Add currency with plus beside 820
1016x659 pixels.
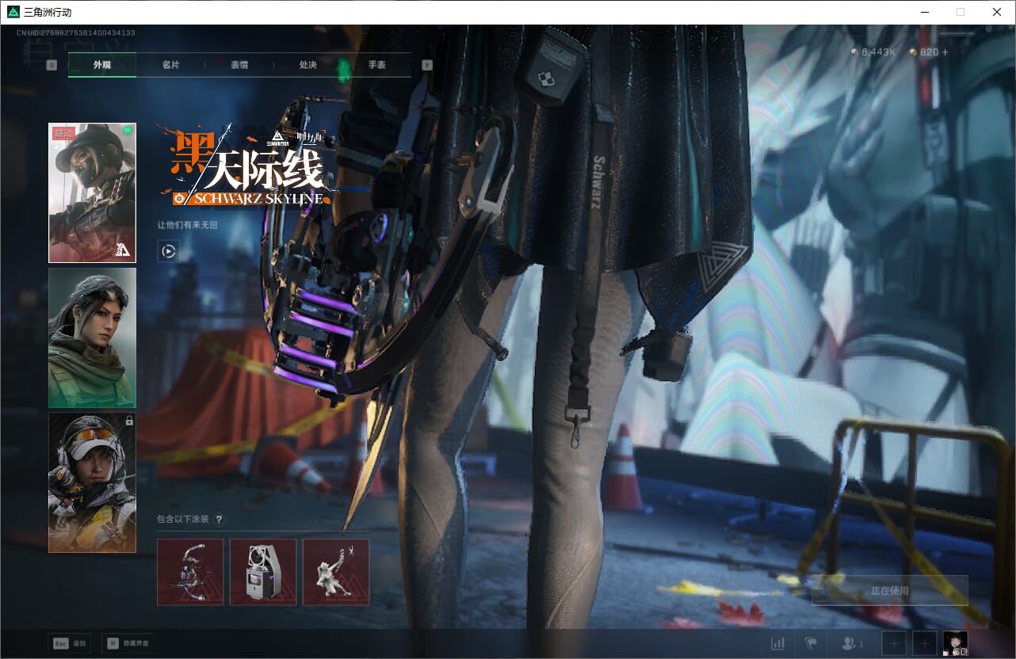point(945,52)
